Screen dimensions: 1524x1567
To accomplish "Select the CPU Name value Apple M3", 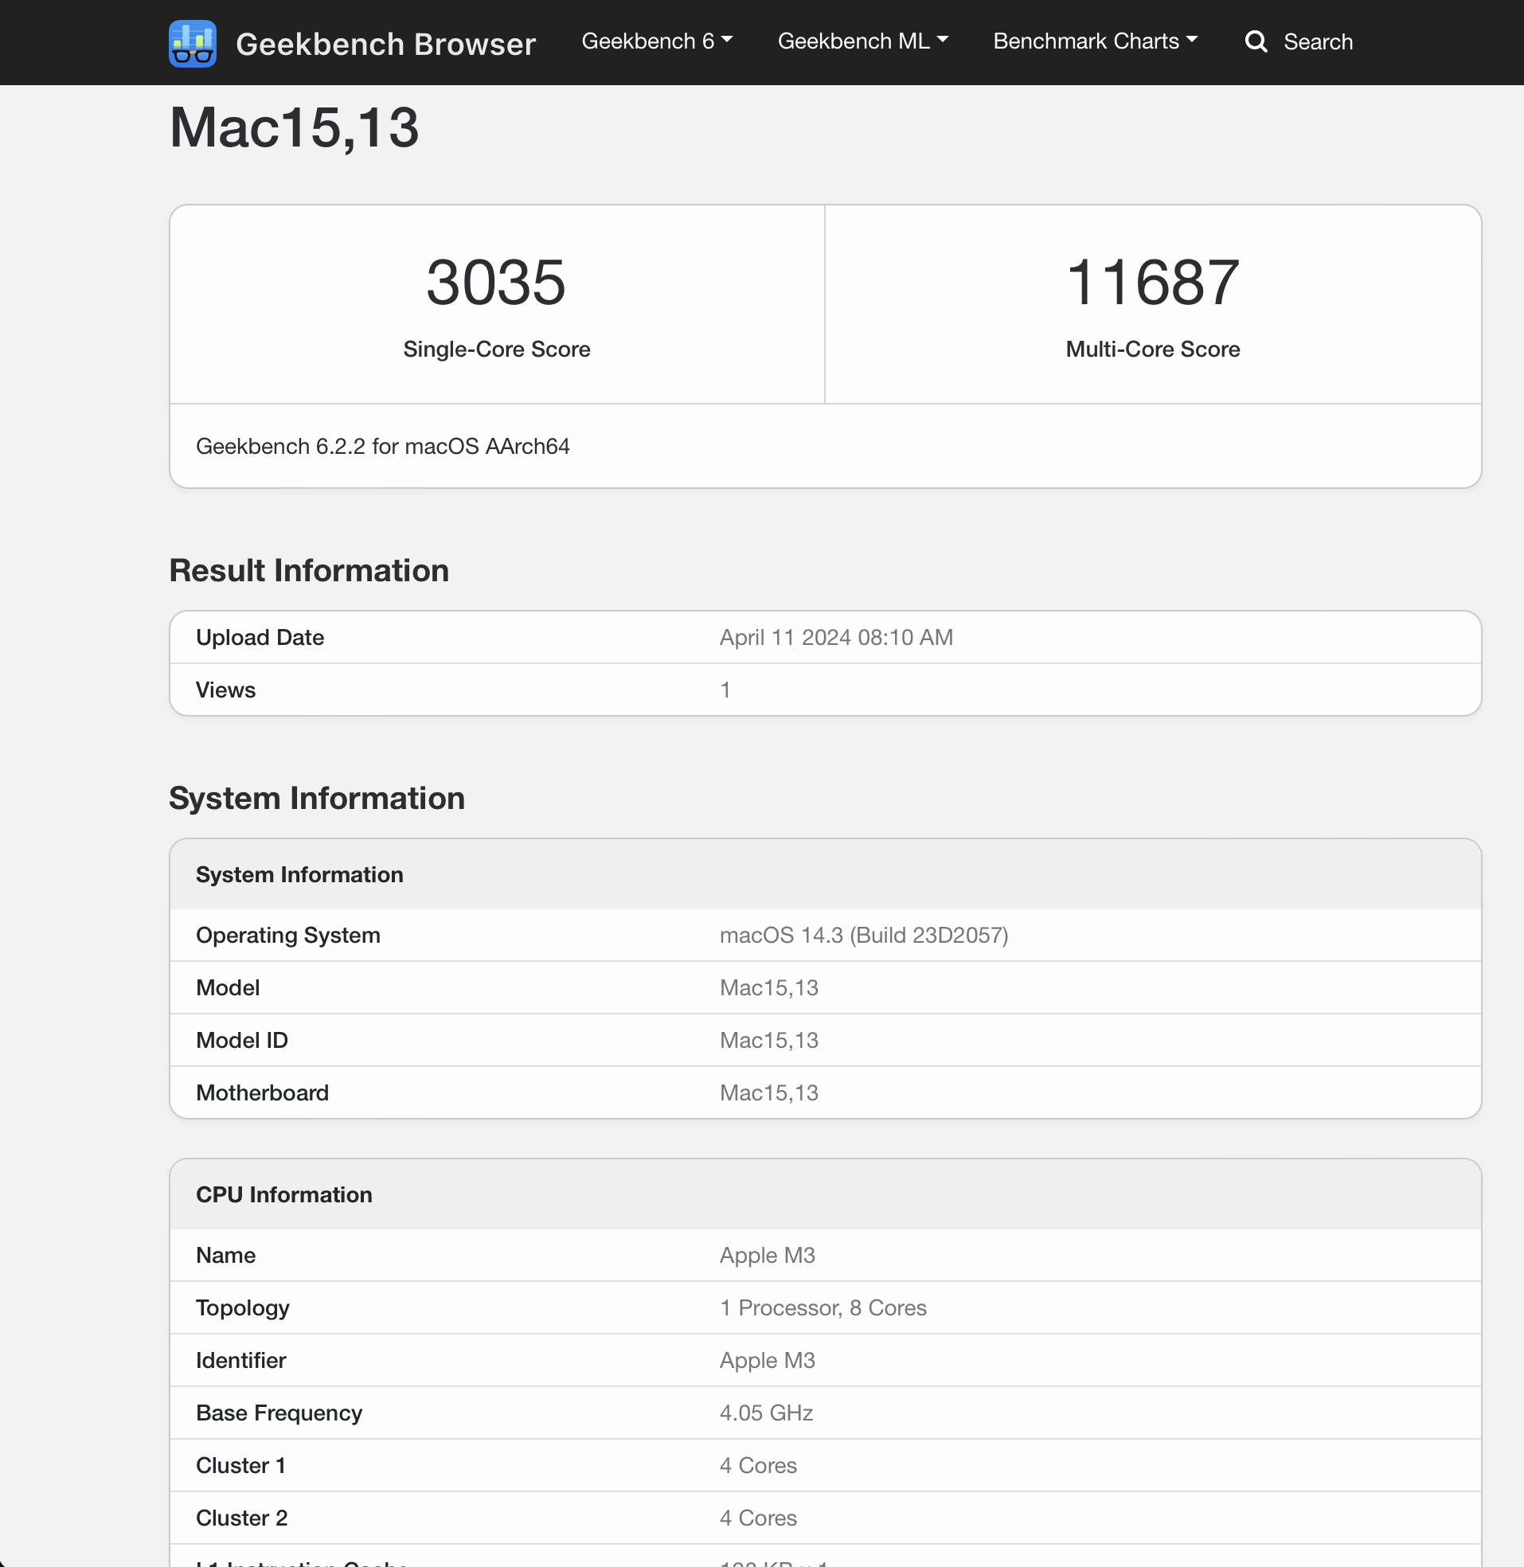I will 767,1255.
